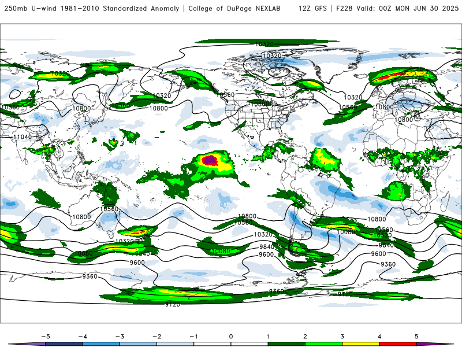Click the 'College of DuPage NEXLAB' text
Image resolution: width=462 pixels, height=347 pixels.
(x=234, y=9)
